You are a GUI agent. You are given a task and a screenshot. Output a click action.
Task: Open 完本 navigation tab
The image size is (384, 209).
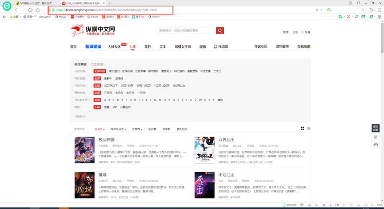tap(163, 46)
